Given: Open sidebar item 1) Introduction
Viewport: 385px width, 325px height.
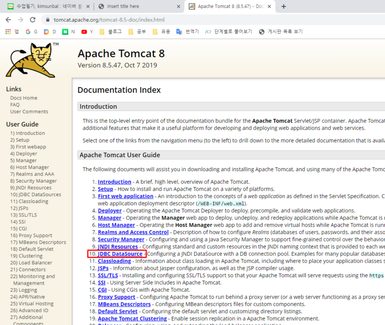Looking at the screenshot, I should [27, 133].
